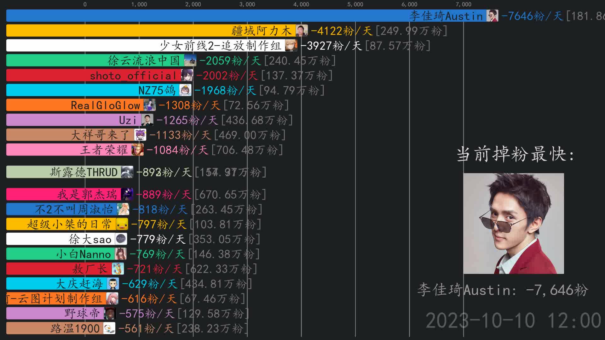Click the 大庆赶海 avatar icon
This screenshot has width=605, height=340.
[x=113, y=284]
